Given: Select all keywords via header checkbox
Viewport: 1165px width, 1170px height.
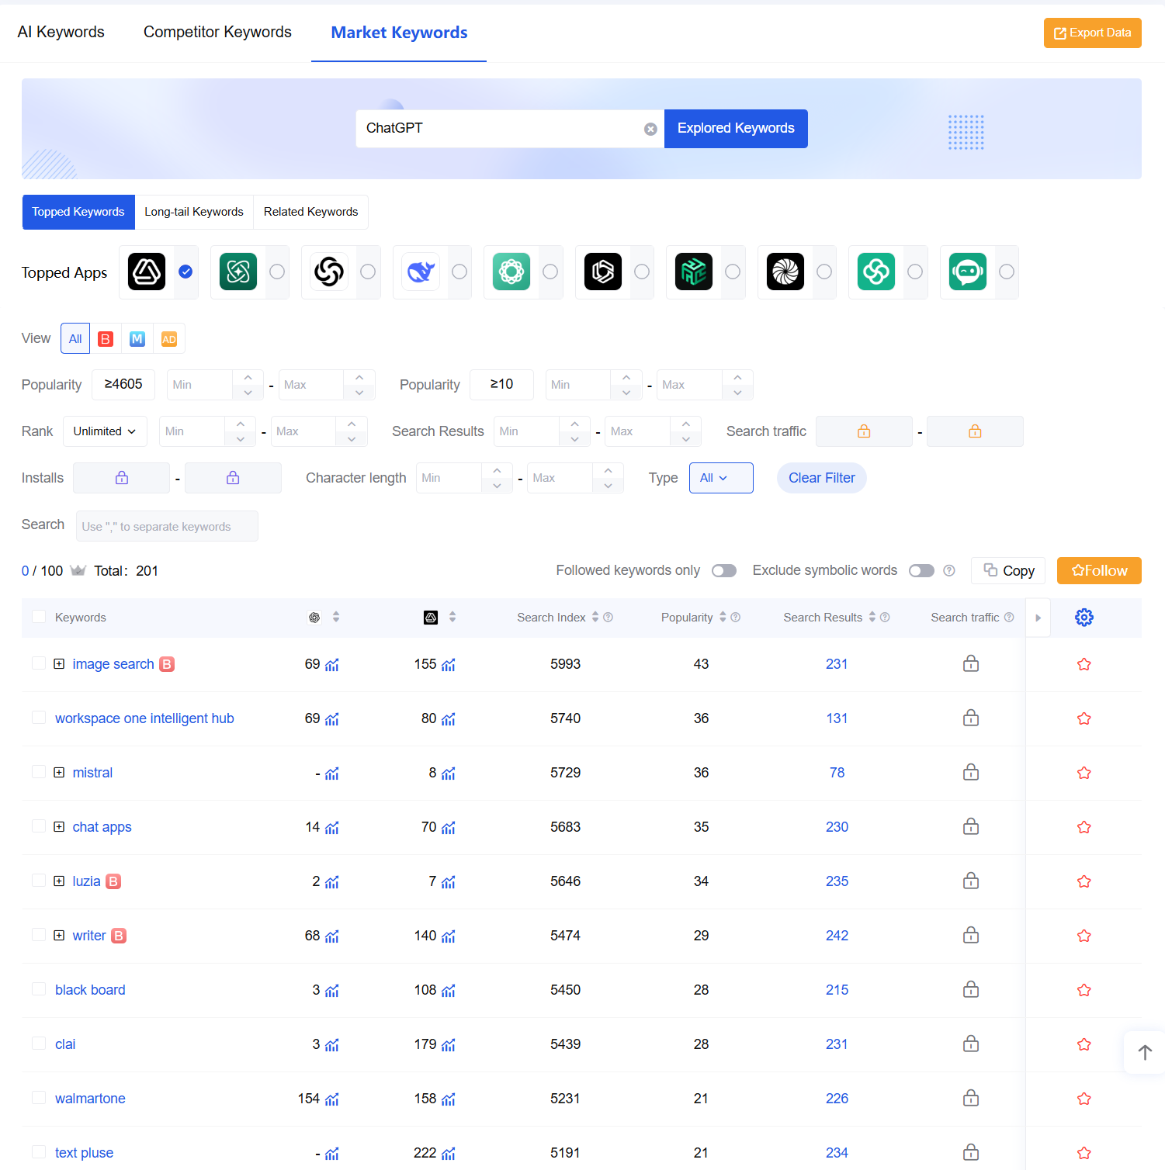Looking at the screenshot, I should click(39, 617).
